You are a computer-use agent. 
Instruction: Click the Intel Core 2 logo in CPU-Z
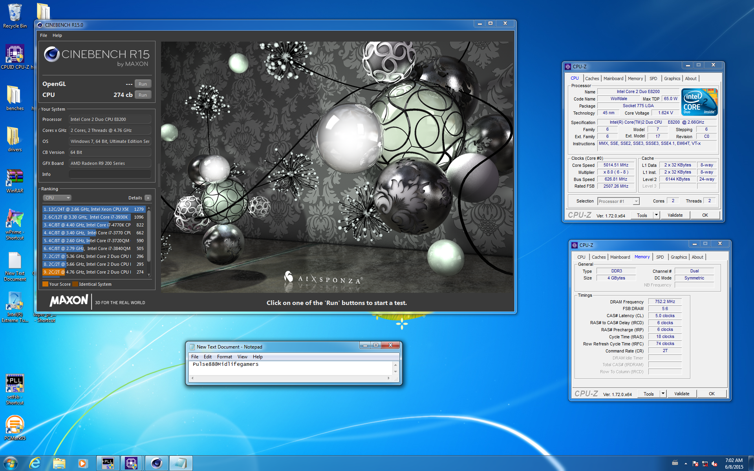pos(700,102)
